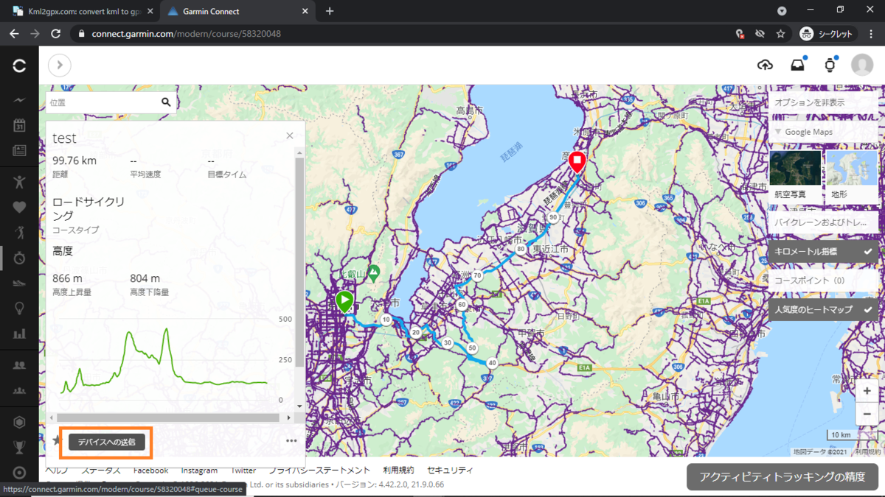The height and width of the screenshot is (497, 885).
Task: Click the green start marker on map
Action: coord(344,302)
